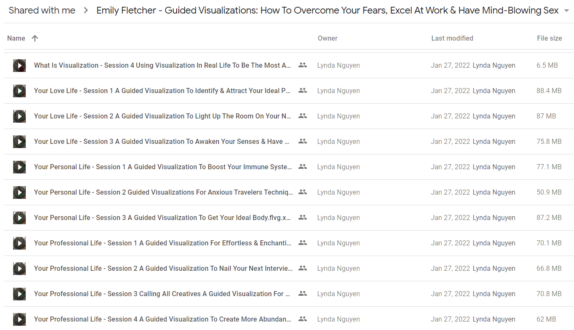Click the File size column header
Screen dimensions: 574x330
[549, 38]
